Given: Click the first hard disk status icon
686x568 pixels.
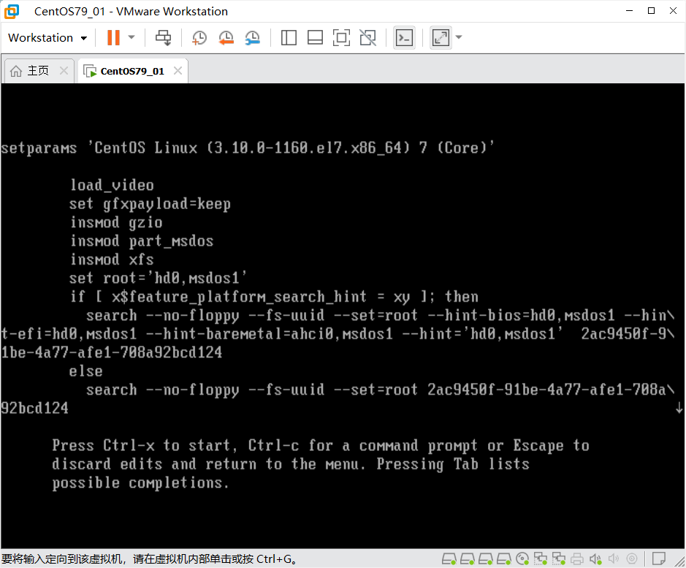Looking at the screenshot, I should click(x=449, y=558).
